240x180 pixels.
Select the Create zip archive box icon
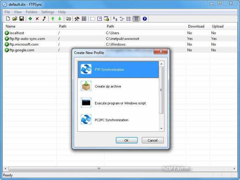tap(86, 86)
